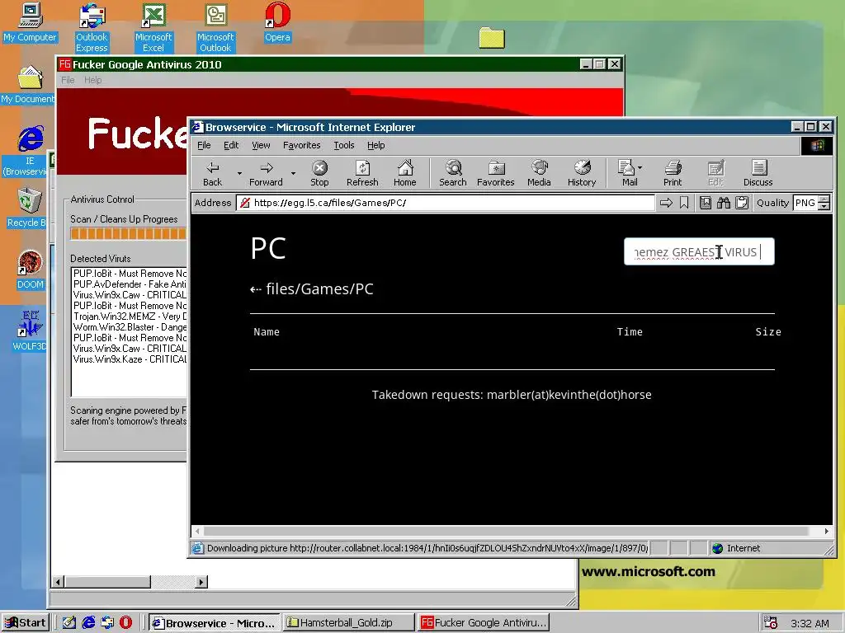Open the Edit menu in Internet Explorer

pyautogui.click(x=231, y=145)
